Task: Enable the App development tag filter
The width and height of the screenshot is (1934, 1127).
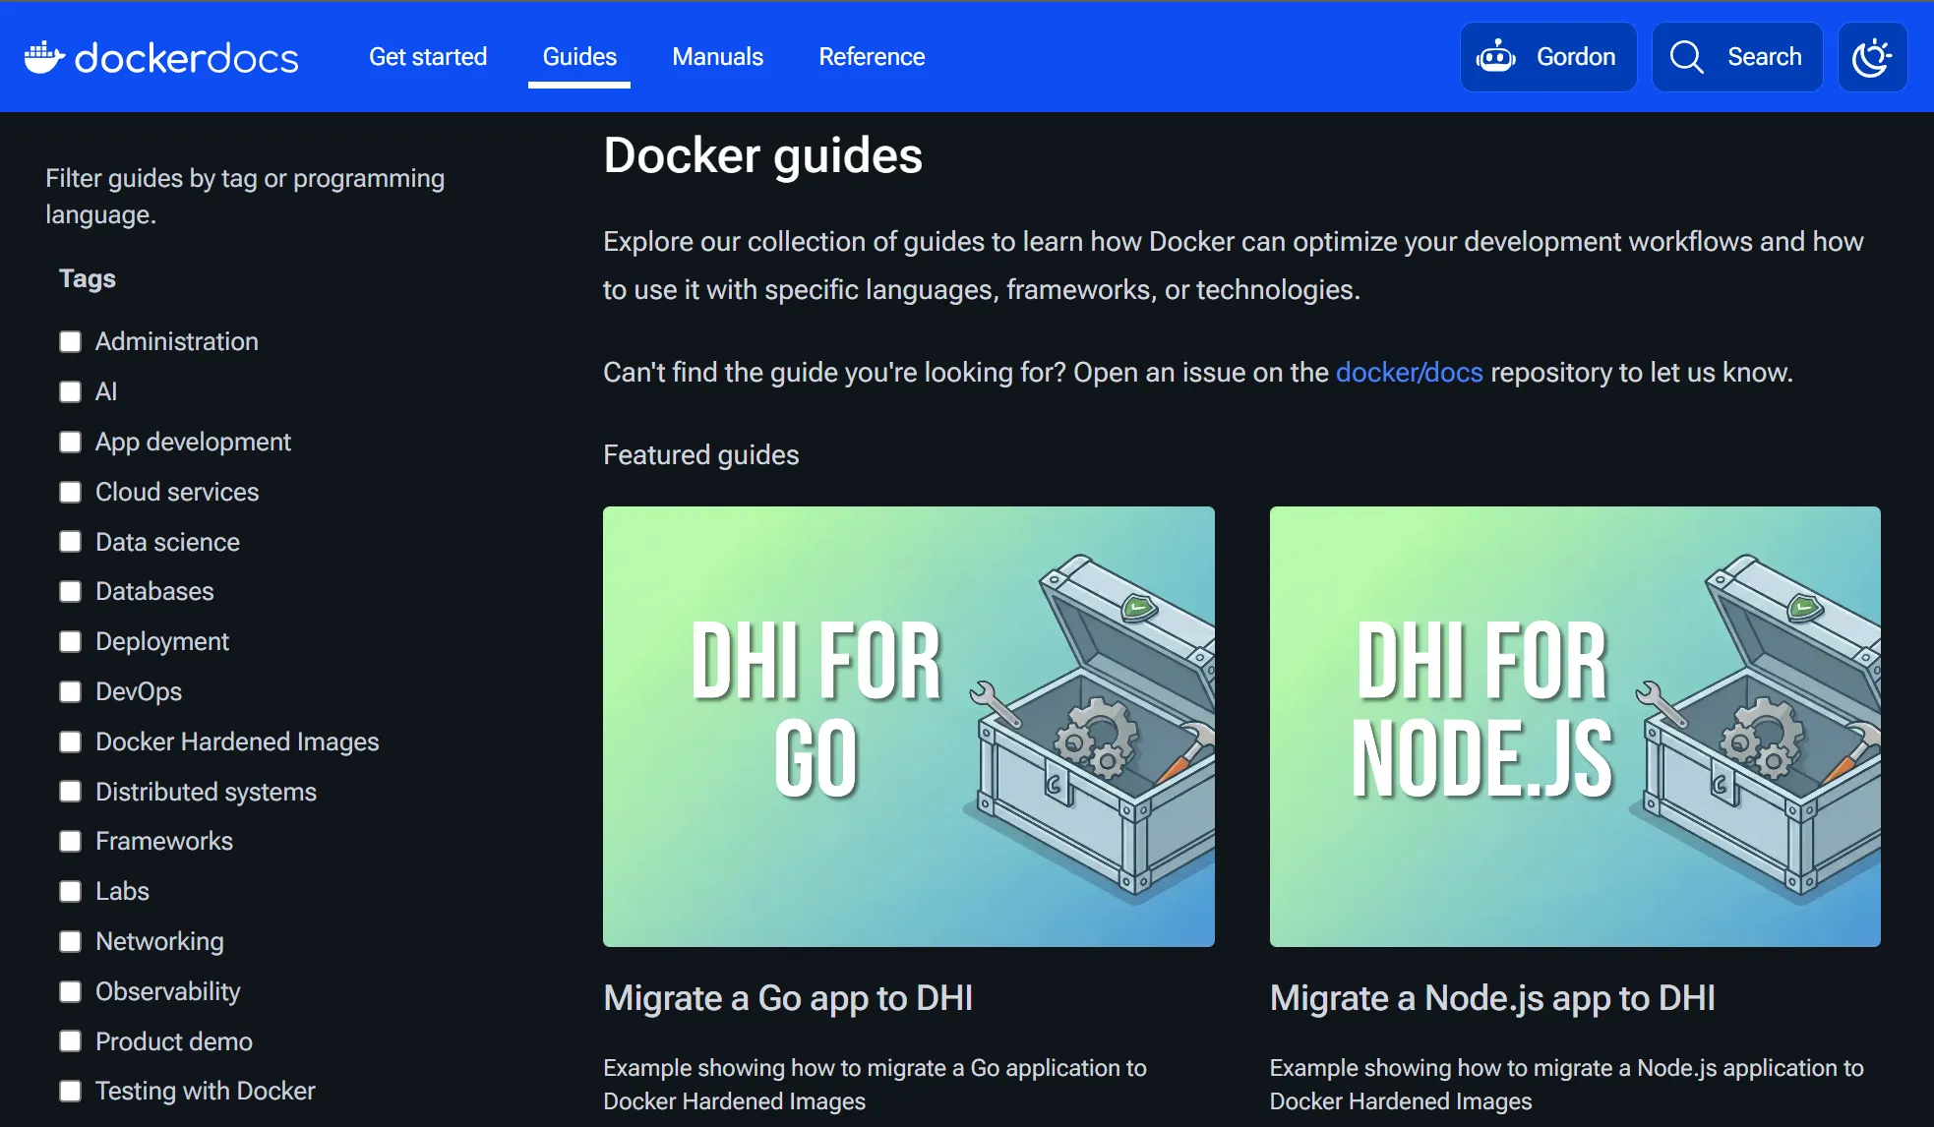Action: (x=70, y=442)
